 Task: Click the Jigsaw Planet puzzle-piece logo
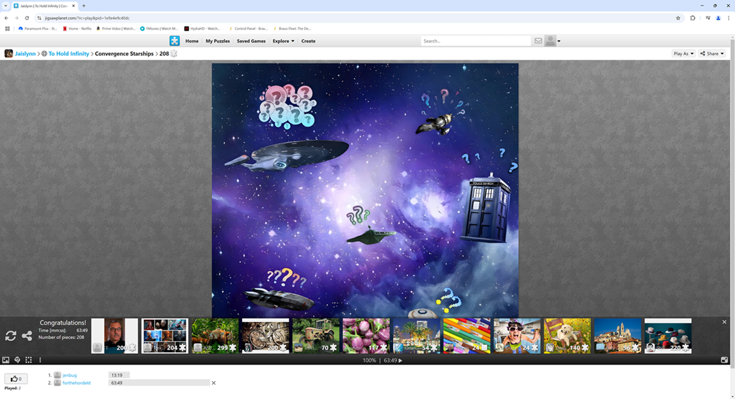[175, 41]
